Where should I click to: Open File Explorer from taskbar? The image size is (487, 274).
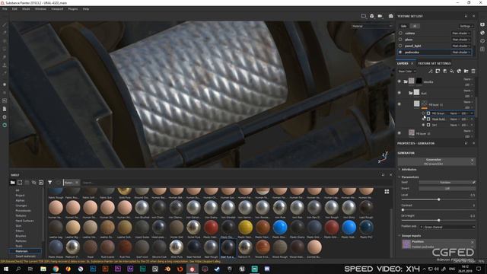click(x=43, y=269)
